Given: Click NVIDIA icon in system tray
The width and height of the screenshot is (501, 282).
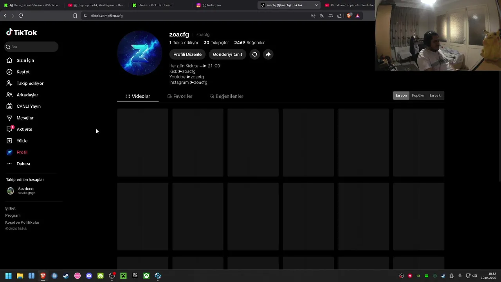Looking at the screenshot, I should (x=418, y=276).
